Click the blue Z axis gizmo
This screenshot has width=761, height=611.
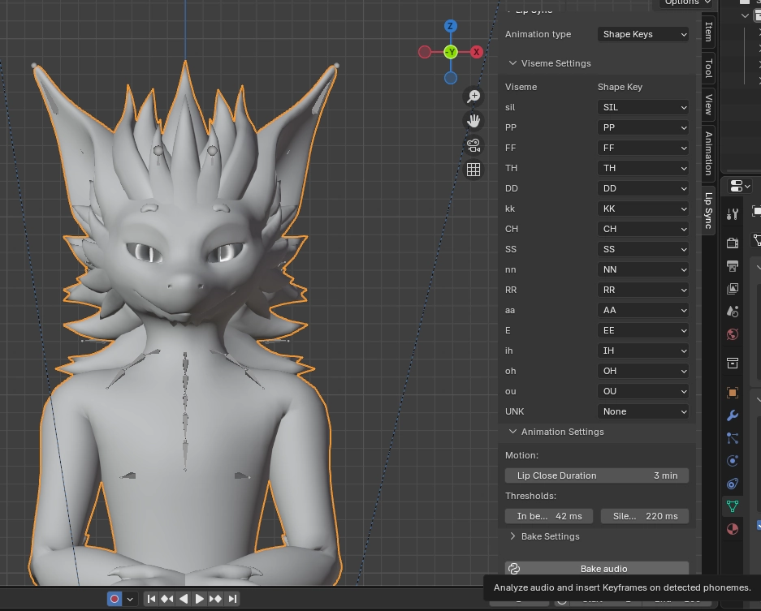pos(451,27)
